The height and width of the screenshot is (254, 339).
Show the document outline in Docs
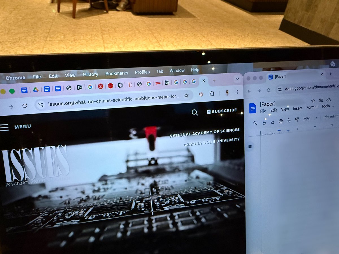(250, 146)
